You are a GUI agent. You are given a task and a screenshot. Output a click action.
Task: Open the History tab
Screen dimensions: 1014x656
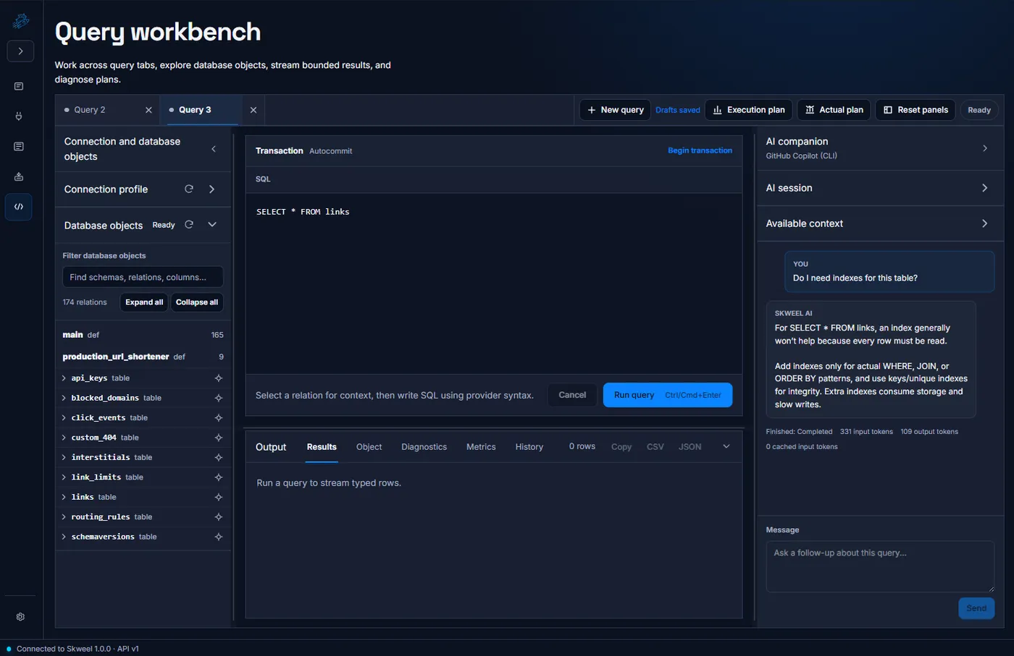(x=529, y=447)
